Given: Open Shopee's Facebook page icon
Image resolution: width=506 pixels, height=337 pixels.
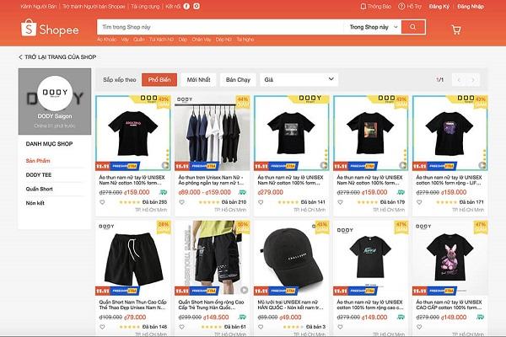Looking at the screenshot, I should [x=186, y=6].
